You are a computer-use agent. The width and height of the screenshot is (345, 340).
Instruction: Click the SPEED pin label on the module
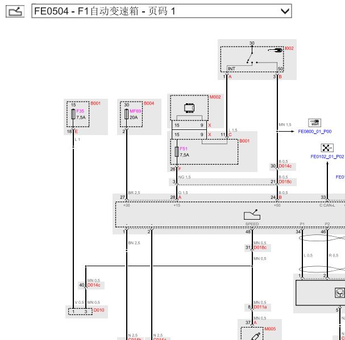252,224
